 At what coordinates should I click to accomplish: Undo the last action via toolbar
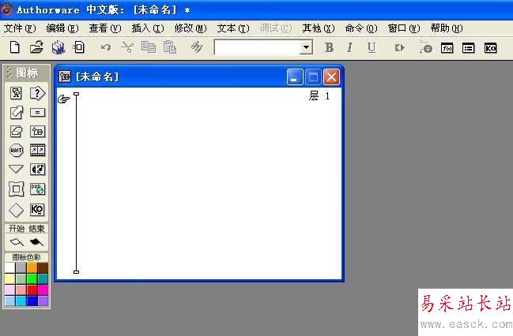pos(106,48)
